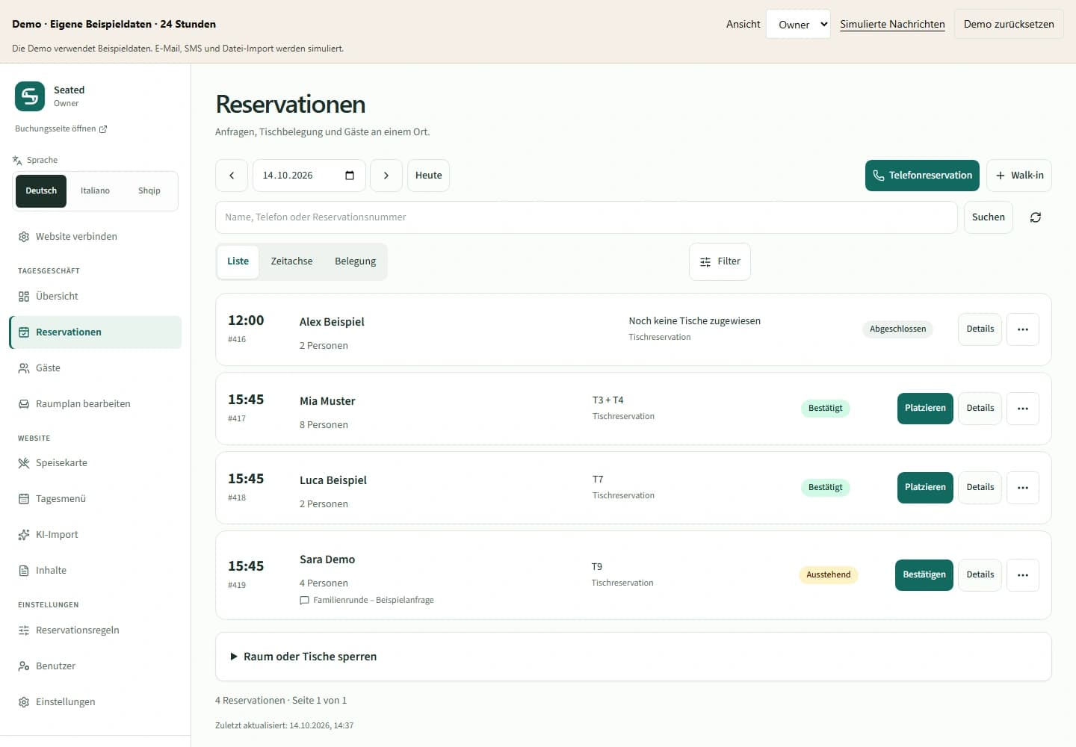Switch to Zeitachse tab

click(x=291, y=261)
